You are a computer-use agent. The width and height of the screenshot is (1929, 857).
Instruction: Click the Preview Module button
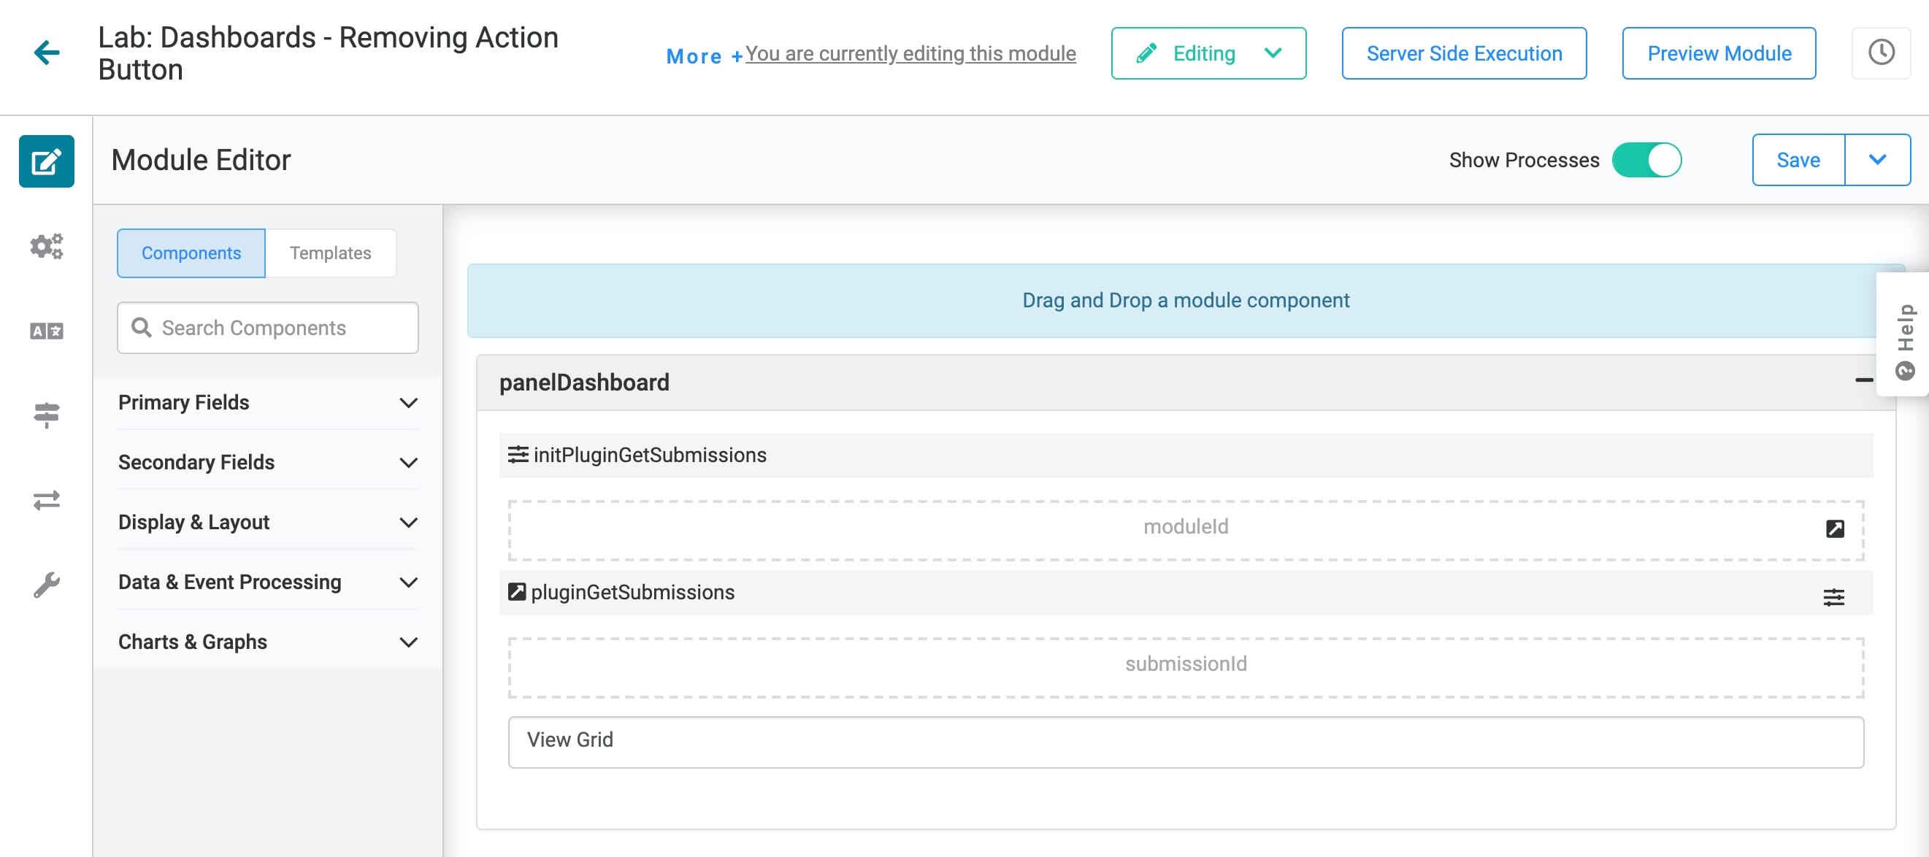pos(1719,53)
